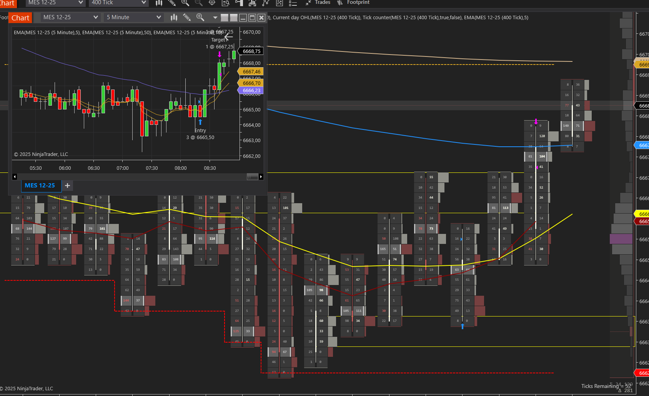Enable the crosshair tool in the main toolbar
The height and width of the screenshot is (396, 649).
coord(212,3)
